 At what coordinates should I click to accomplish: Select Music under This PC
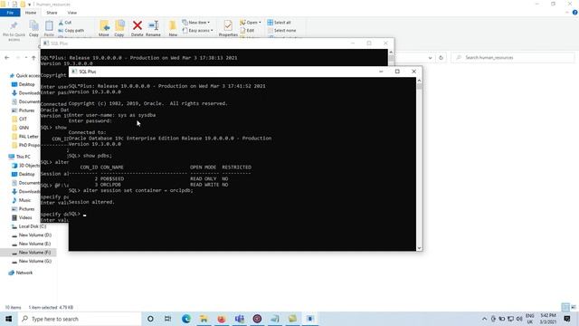pos(21,200)
